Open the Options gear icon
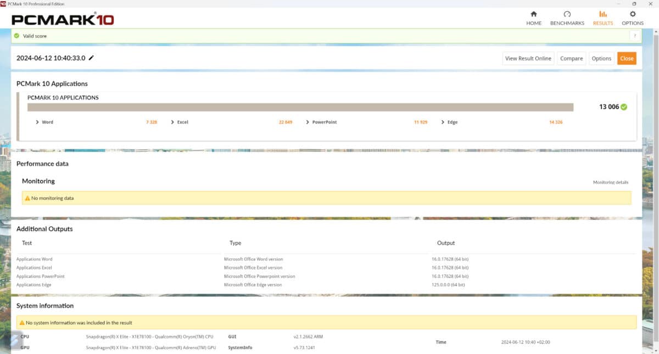 point(633,14)
